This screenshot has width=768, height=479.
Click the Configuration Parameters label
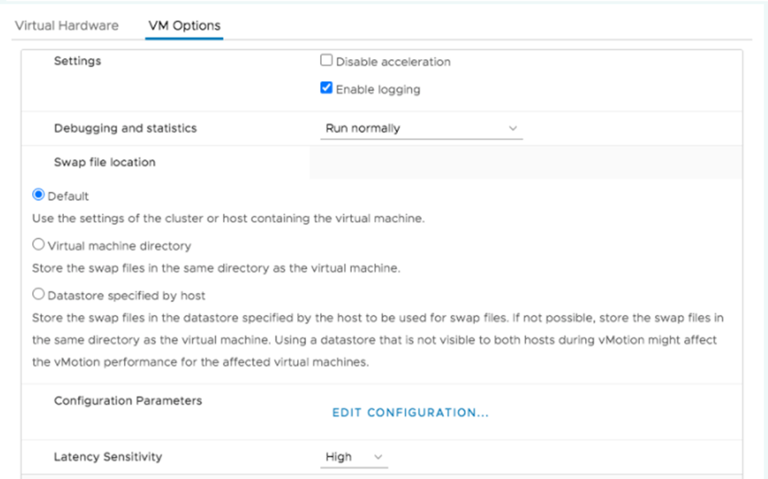coord(127,401)
